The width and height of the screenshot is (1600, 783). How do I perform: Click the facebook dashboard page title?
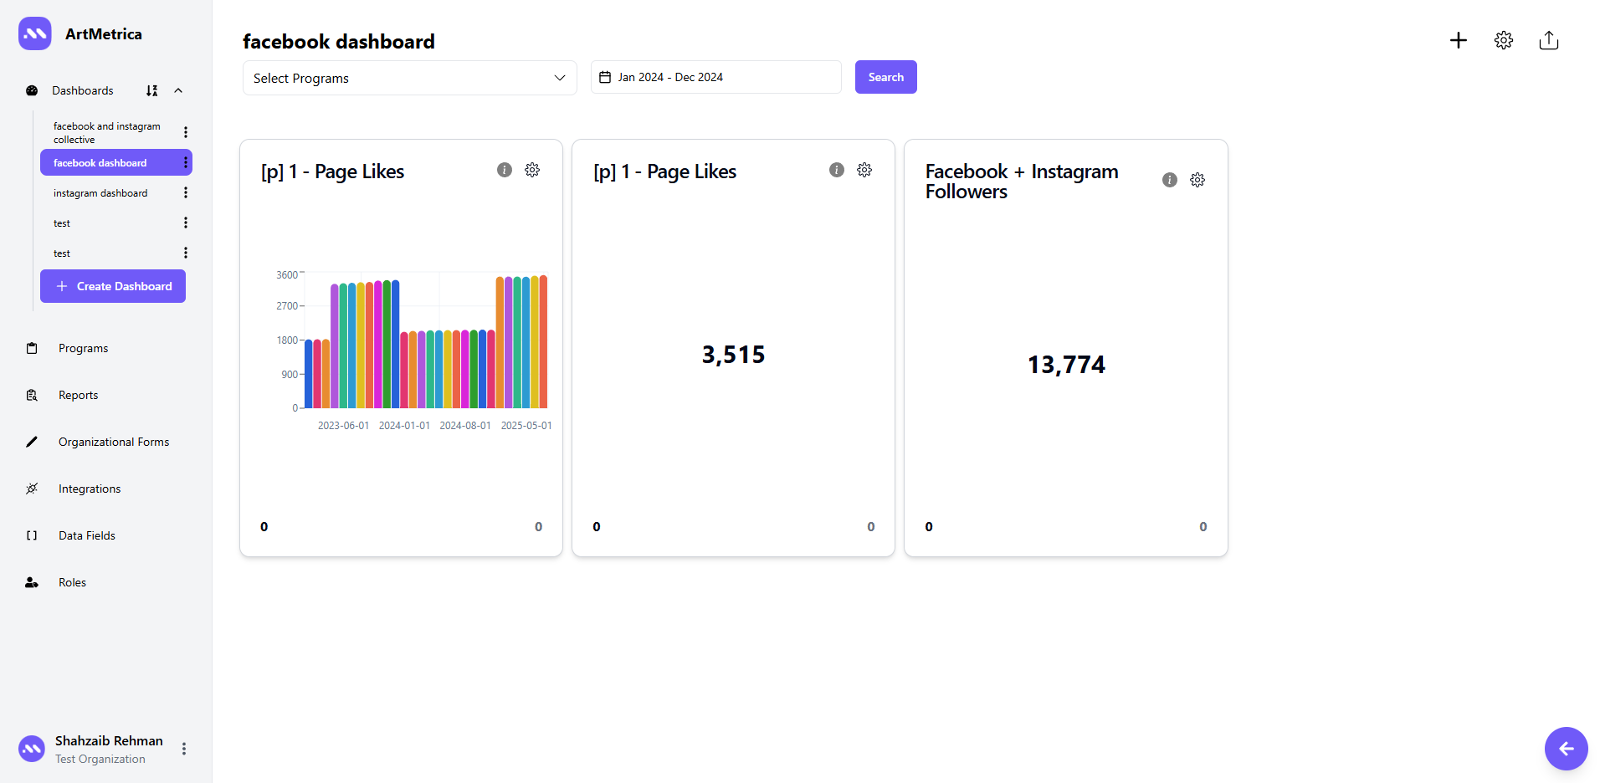(339, 41)
